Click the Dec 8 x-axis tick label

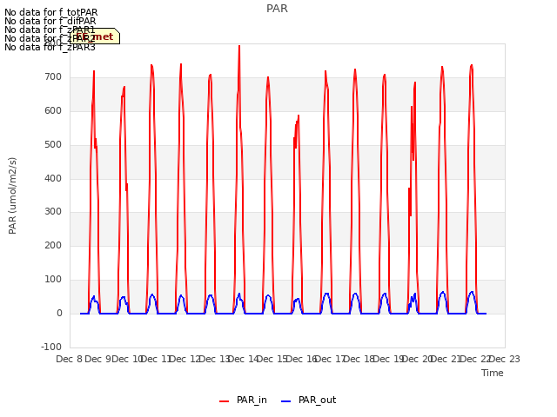click(x=70, y=359)
